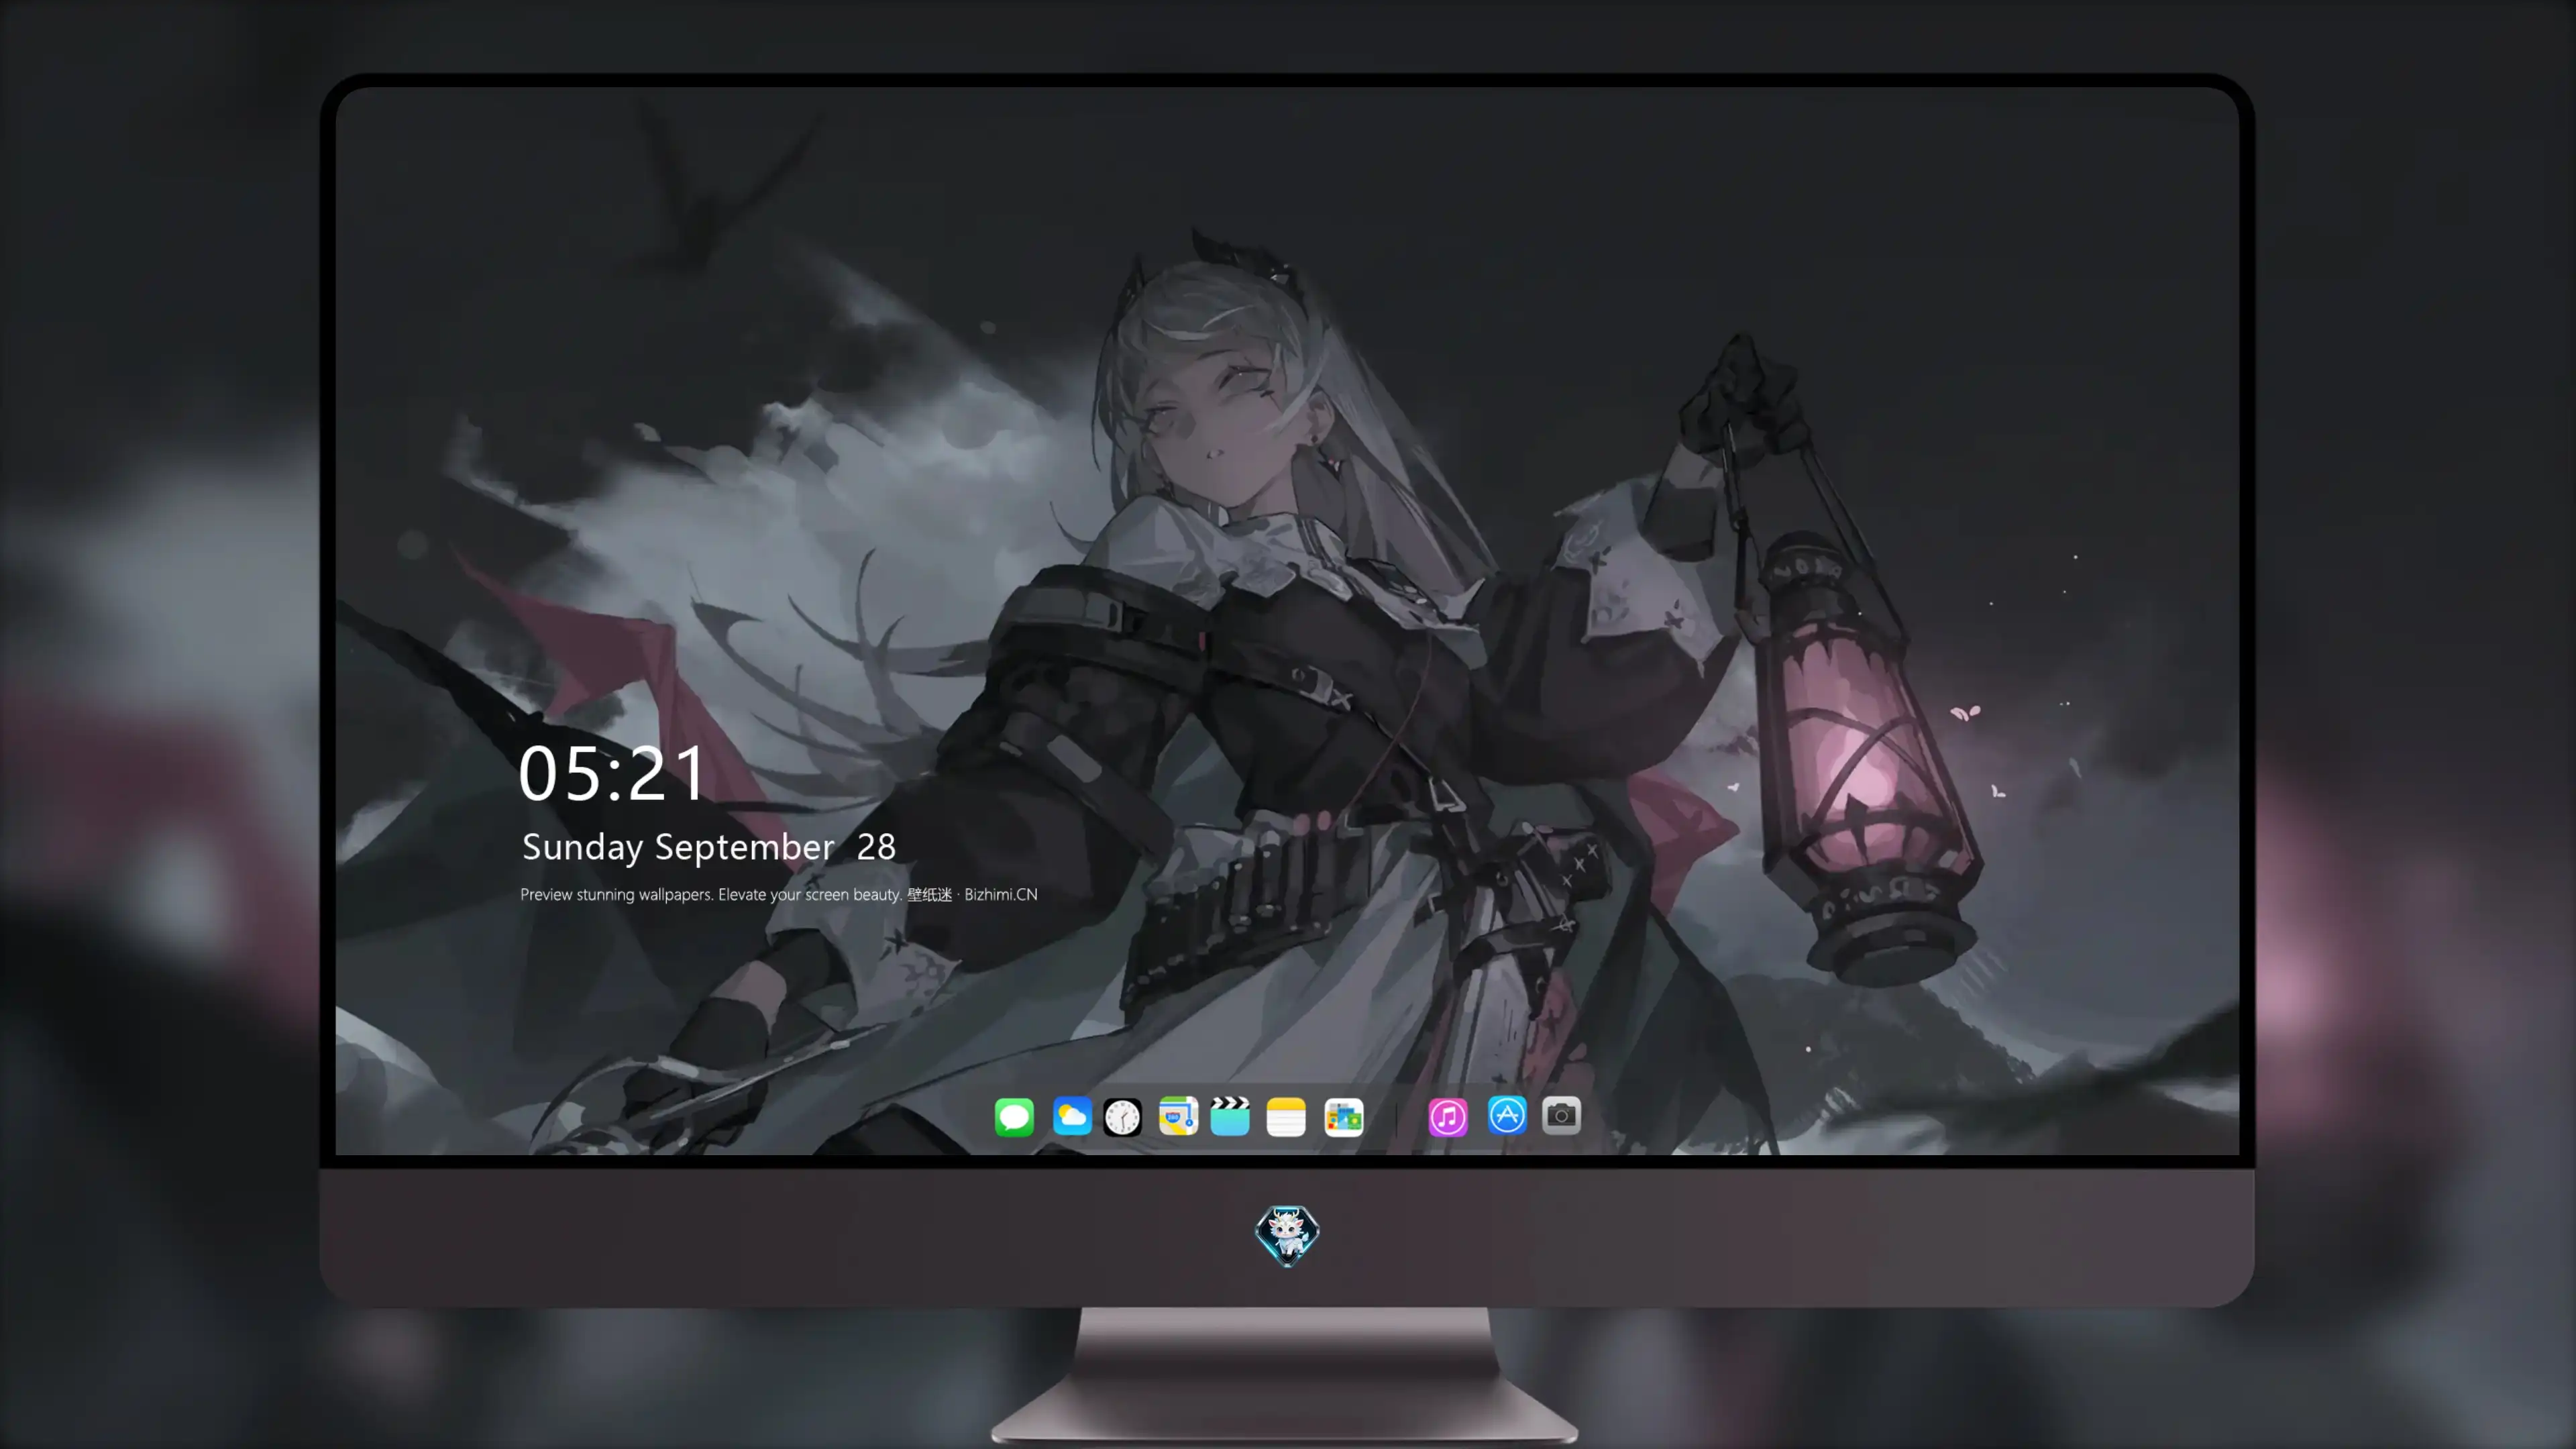Image resolution: width=2576 pixels, height=1449 pixels.
Task: Open the Clock app in the dock
Action: (1122, 1116)
